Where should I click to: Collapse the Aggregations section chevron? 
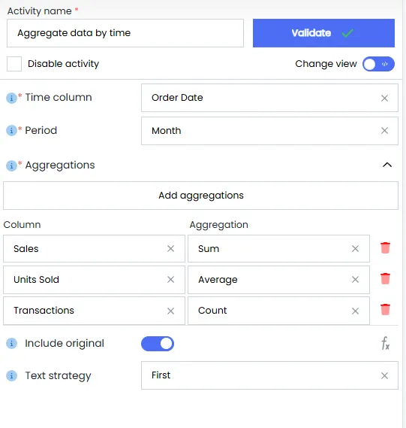(x=387, y=165)
